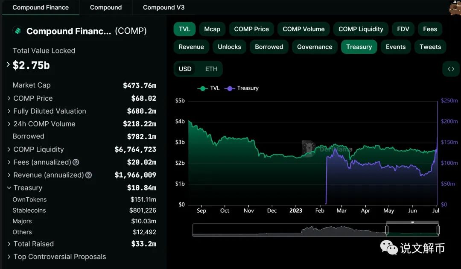Toggle the Borrowed chart metric
Viewport: 461px width, 269px height.
click(269, 47)
